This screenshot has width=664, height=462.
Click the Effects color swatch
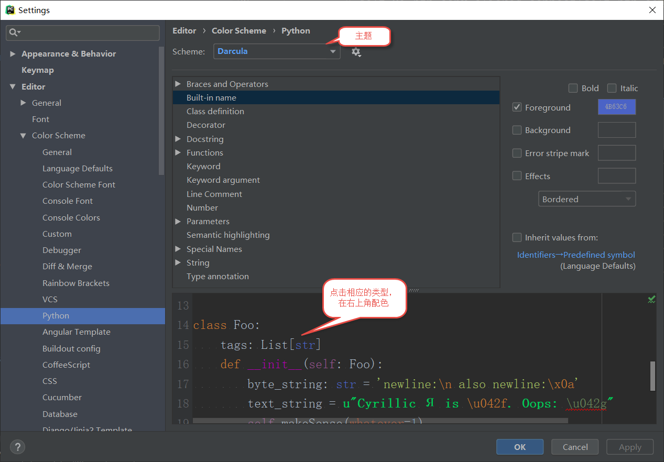(x=617, y=176)
